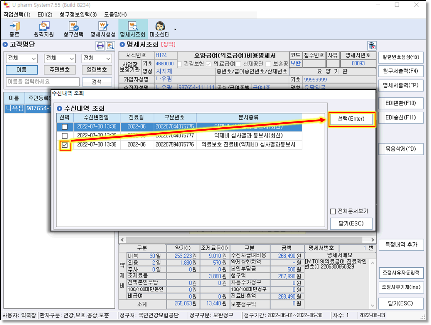431x325 pixels.
Task: Check the first row 선택 checkbox
Action: [x=65, y=127]
